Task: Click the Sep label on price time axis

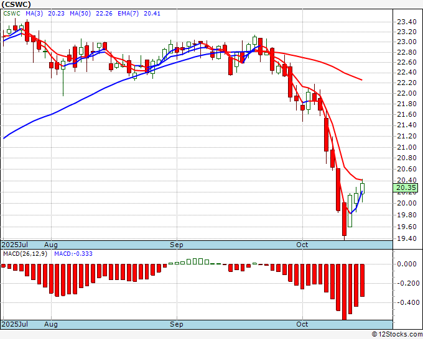Action: pos(177,245)
